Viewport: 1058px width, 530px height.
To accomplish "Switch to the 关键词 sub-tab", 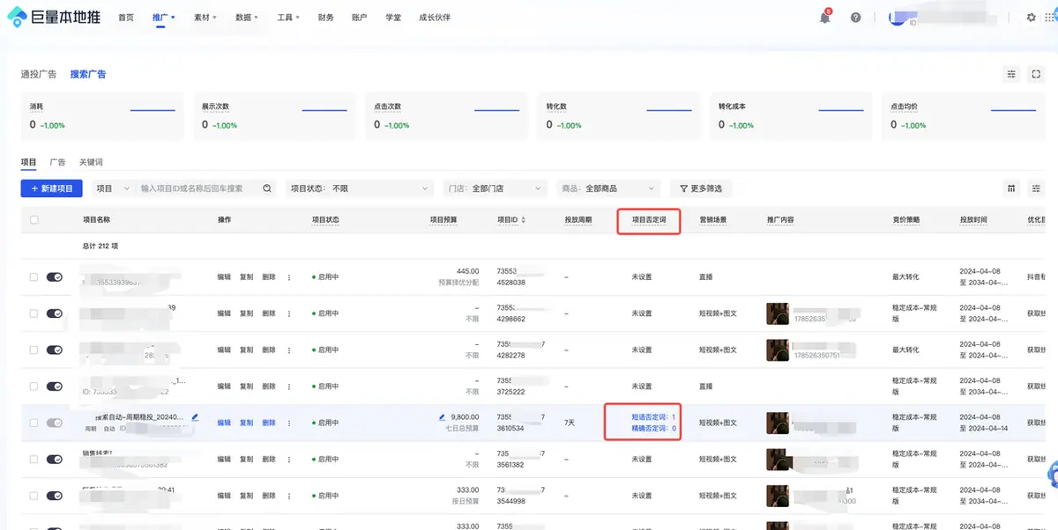I will 91,162.
